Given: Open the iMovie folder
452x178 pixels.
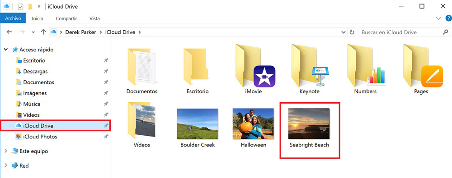Looking at the screenshot, I should pyautogui.click(x=255, y=65).
